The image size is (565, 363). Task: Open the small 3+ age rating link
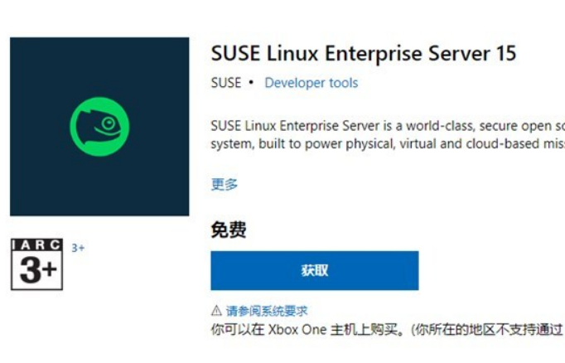click(78, 248)
